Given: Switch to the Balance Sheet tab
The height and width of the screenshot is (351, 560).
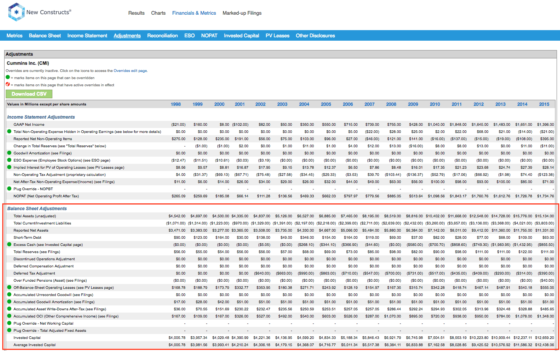Looking at the screenshot, I should tap(45, 35).
